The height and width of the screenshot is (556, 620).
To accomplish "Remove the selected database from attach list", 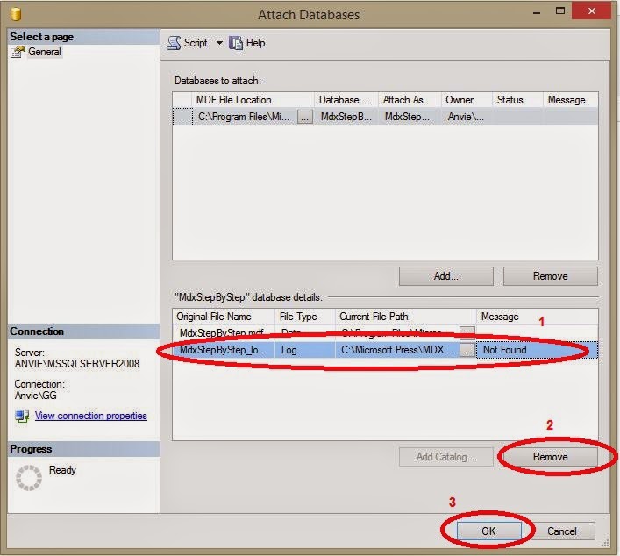I will (551, 275).
